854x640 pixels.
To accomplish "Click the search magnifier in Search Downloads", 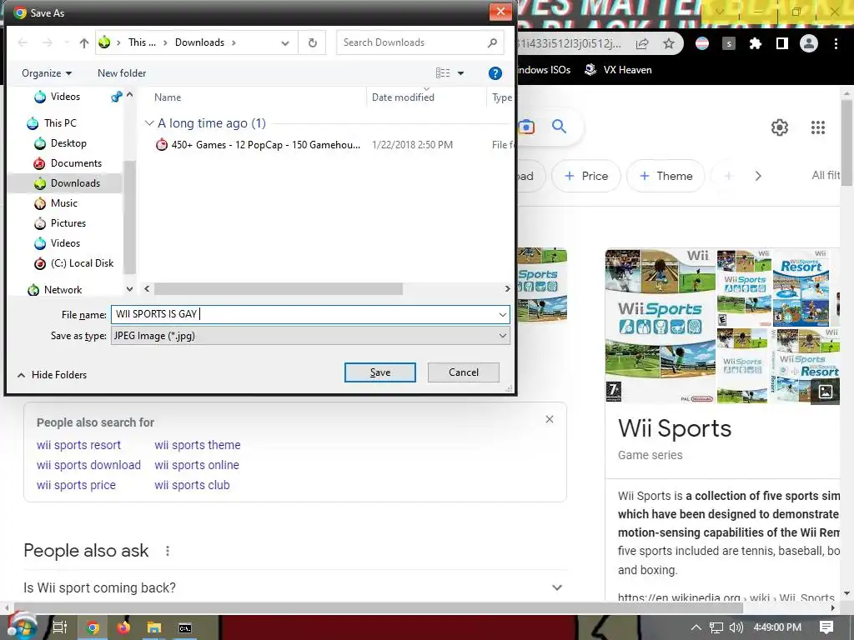I will click(492, 42).
